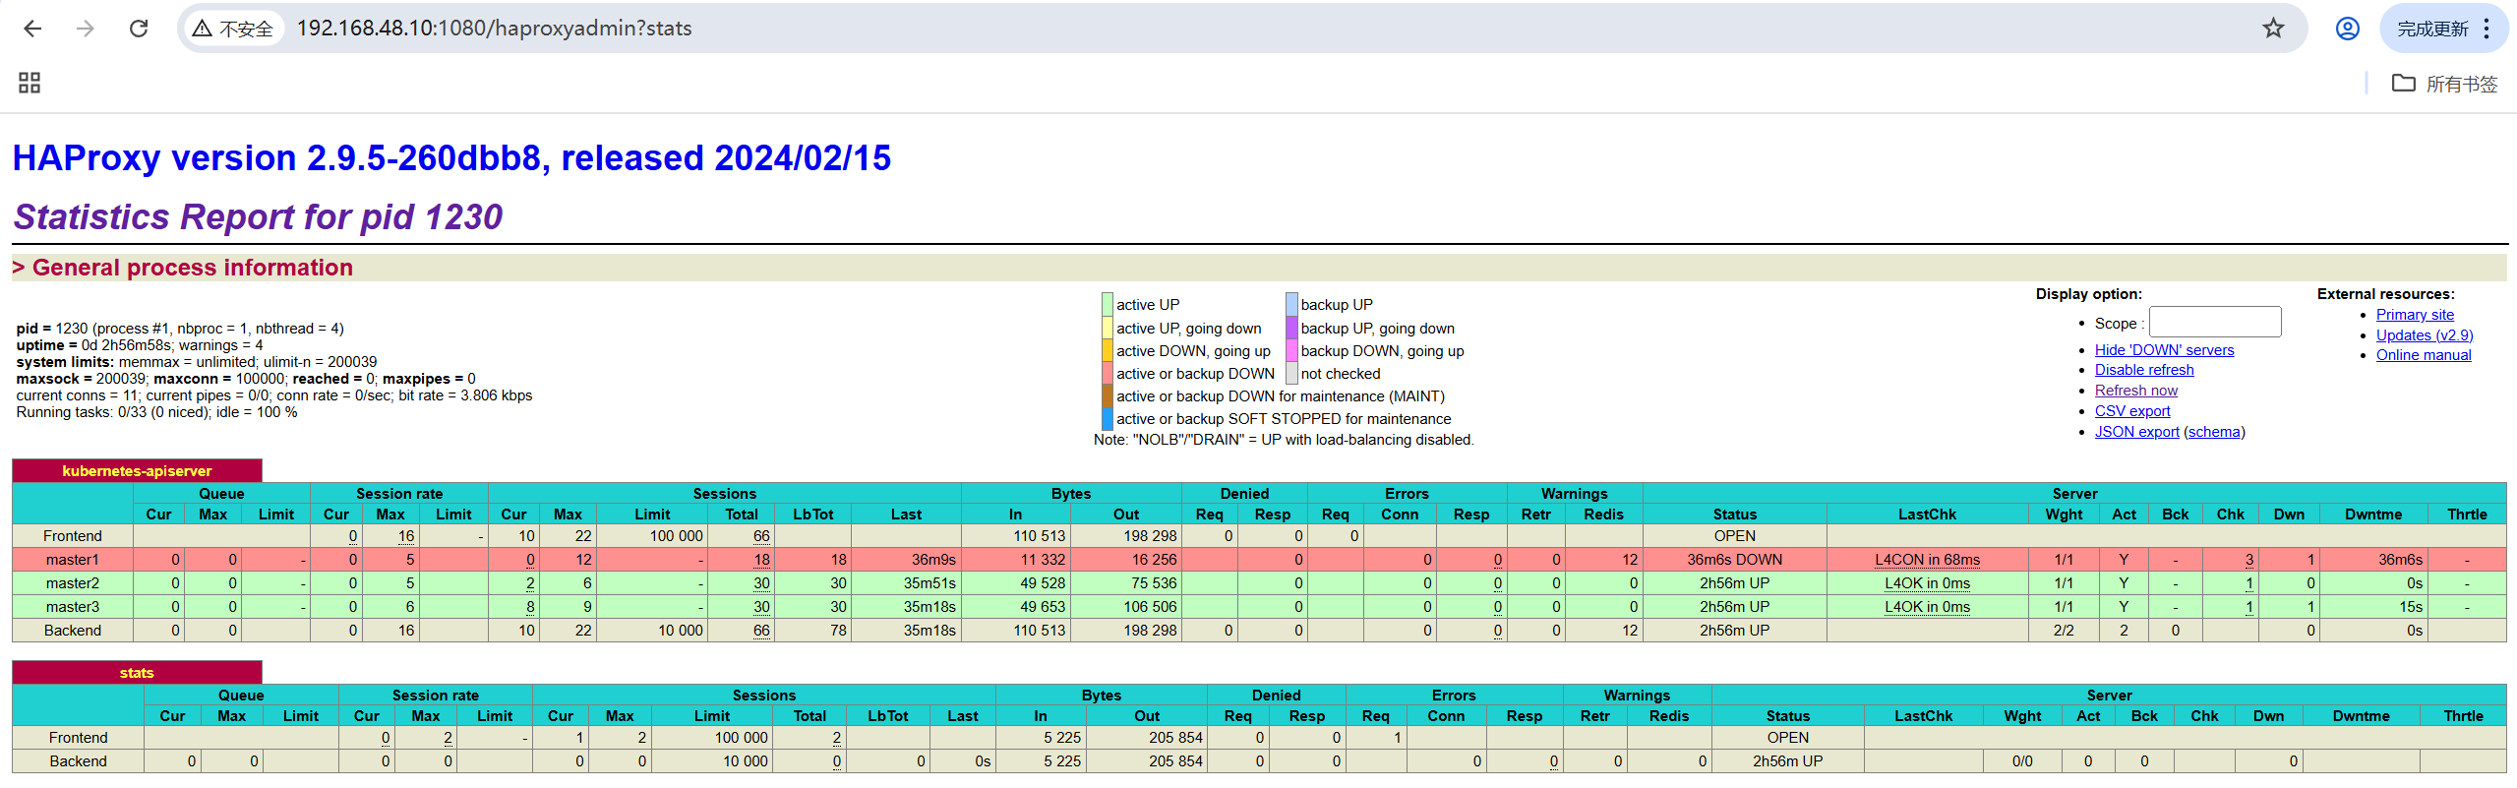Click kubernetes-apiserver Frontend session rate max 16
This screenshot has width=2517, height=788.
coord(406,536)
